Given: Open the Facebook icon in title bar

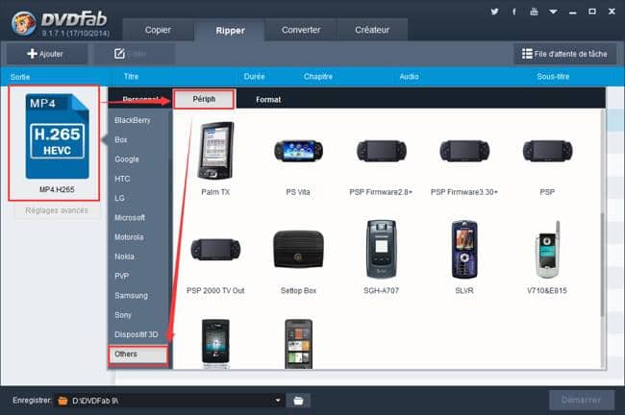Looking at the screenshot, I should point(514,12).
